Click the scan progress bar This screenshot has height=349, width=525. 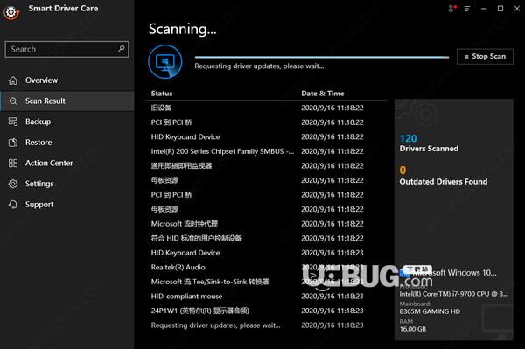[322, 58]
